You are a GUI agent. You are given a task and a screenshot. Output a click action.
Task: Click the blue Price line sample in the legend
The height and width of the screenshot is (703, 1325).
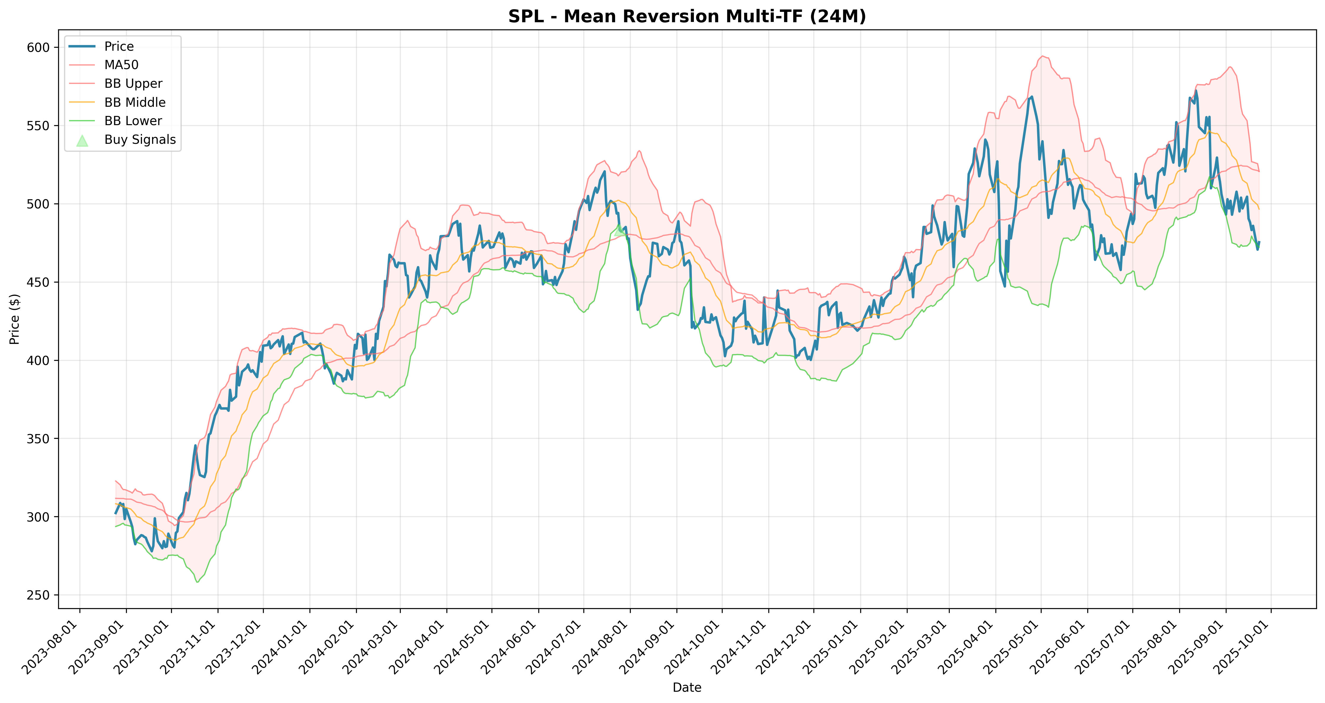(x=82, y=46)
